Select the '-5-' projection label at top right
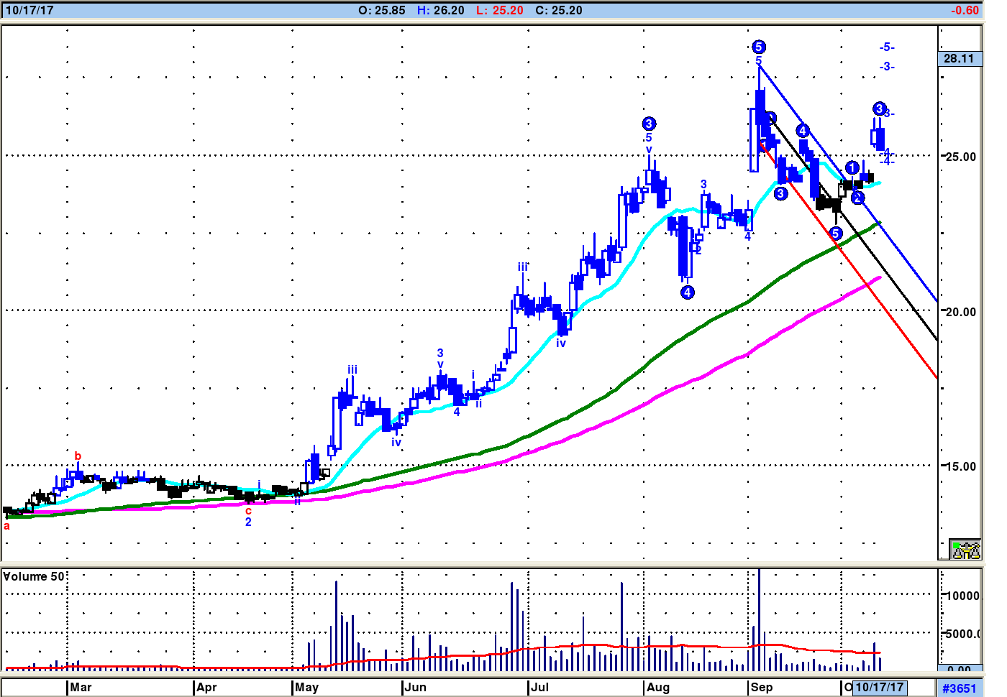The image size is (1007, 697). click(x=887, y=47)
